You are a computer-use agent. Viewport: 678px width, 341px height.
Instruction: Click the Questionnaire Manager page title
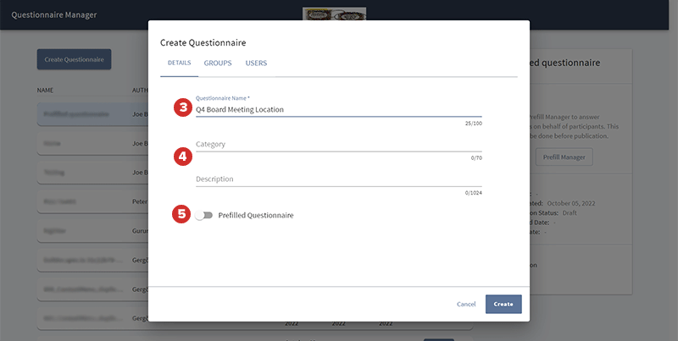[54, 15]
